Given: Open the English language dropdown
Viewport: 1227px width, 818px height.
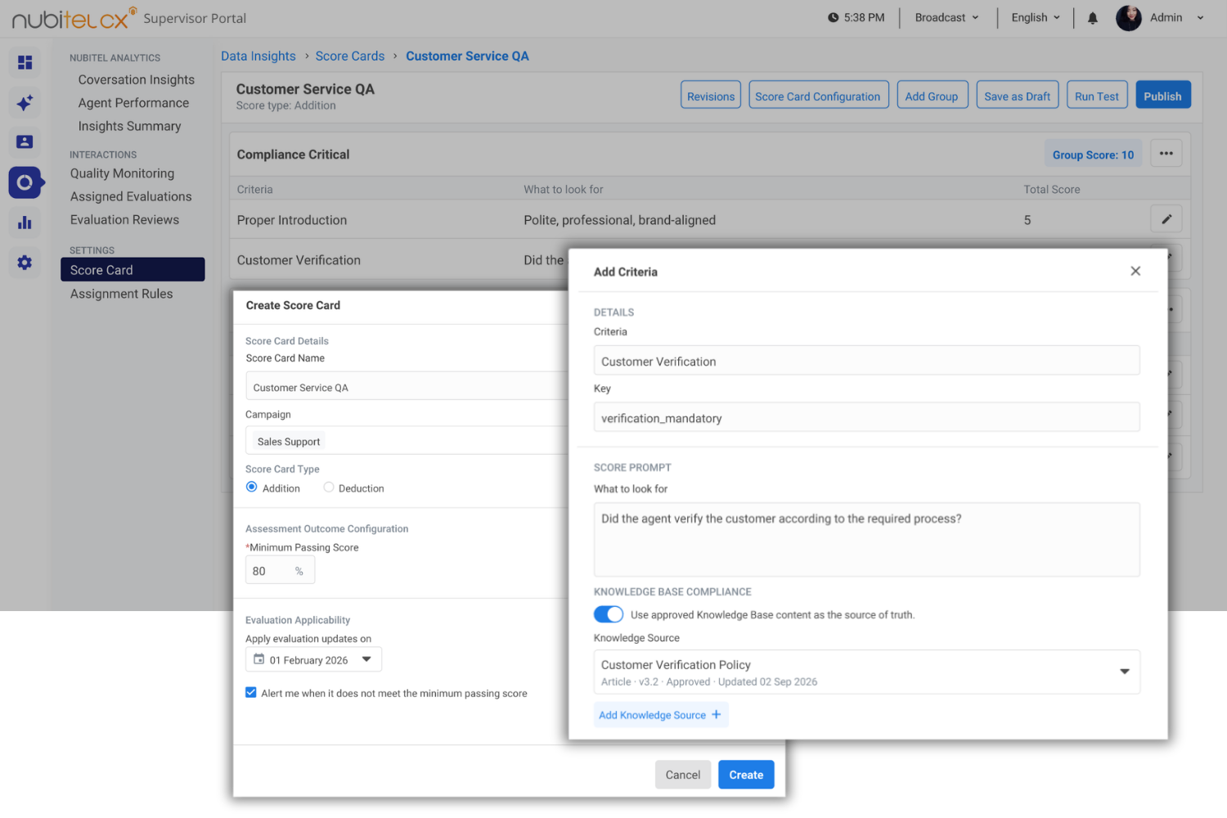Looking at the screenshot, I should 1036,18.
